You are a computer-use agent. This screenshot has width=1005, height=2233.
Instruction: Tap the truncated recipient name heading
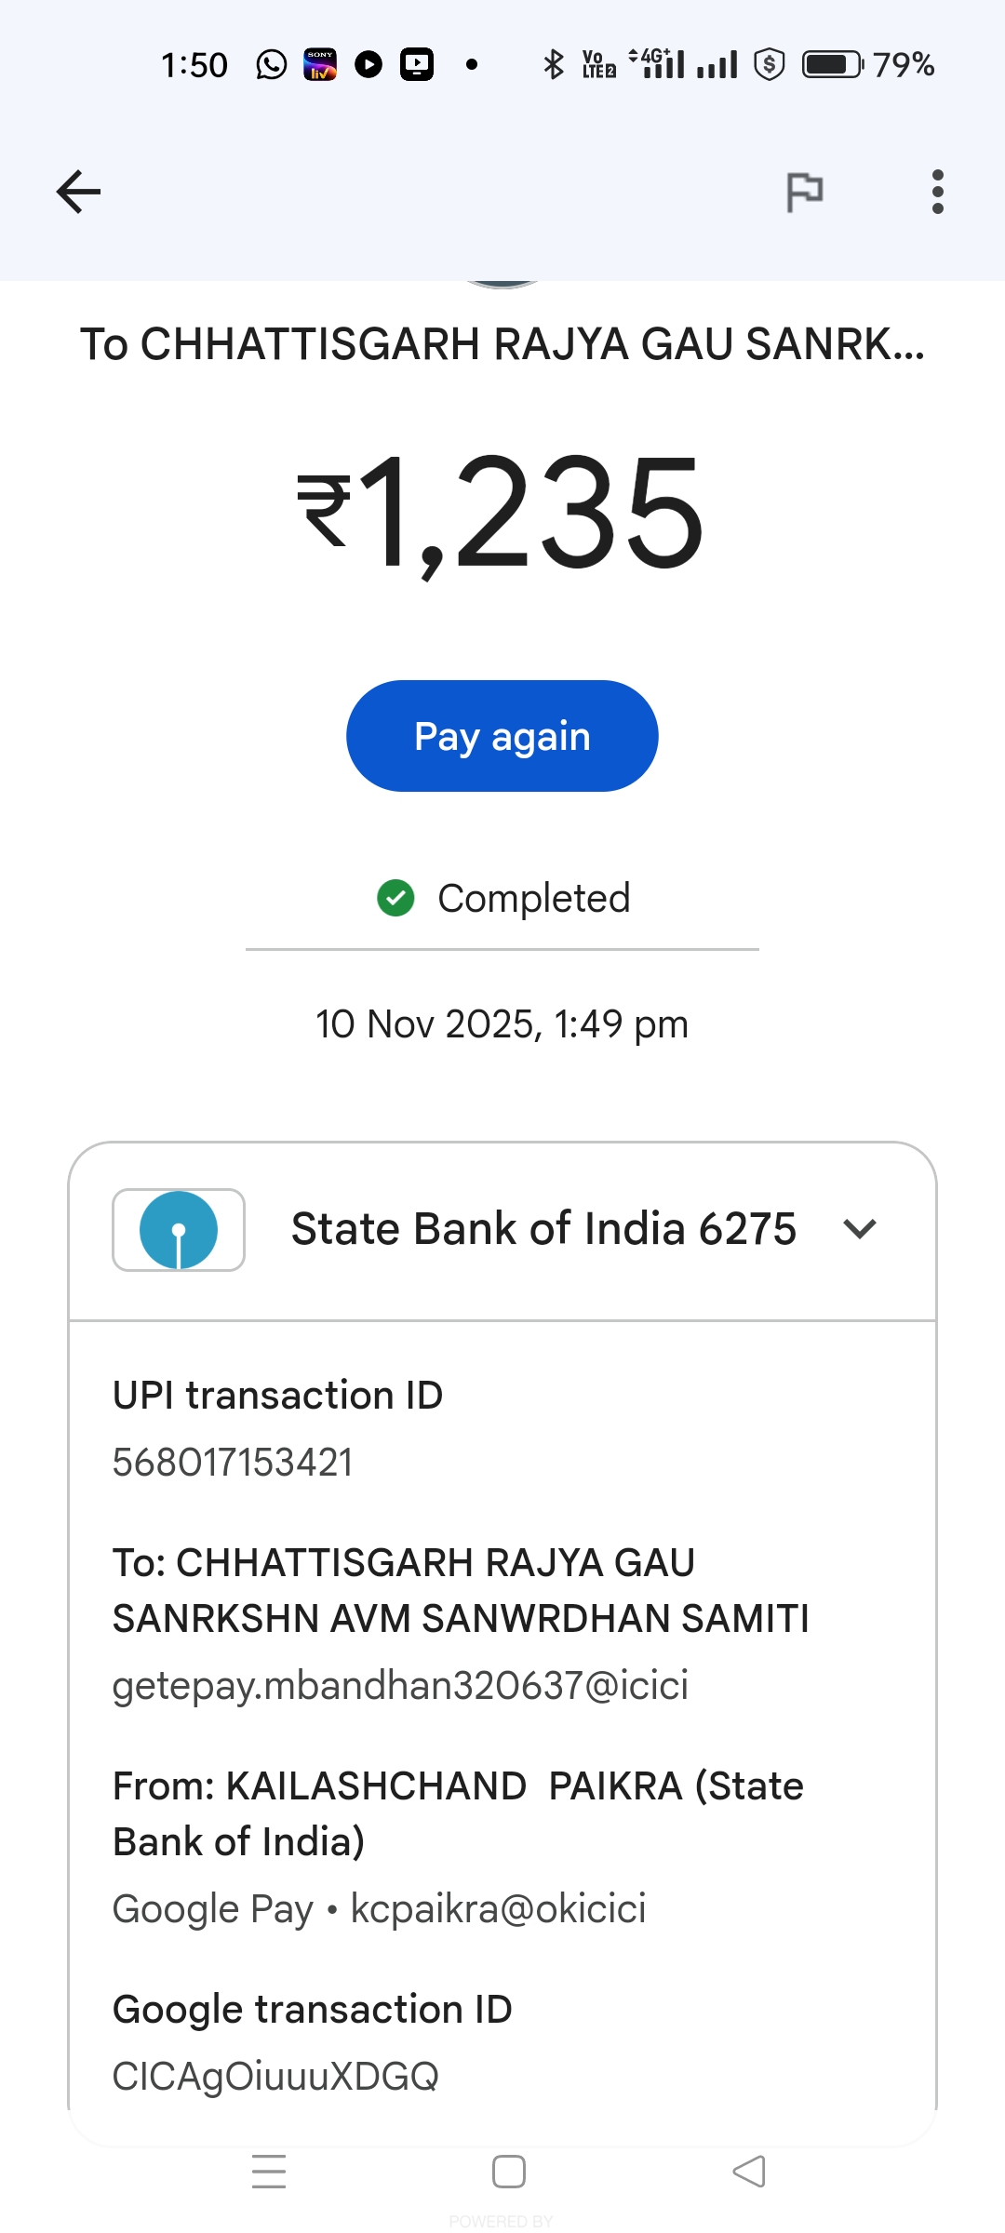pyautogui.click(x=502, y=344)
